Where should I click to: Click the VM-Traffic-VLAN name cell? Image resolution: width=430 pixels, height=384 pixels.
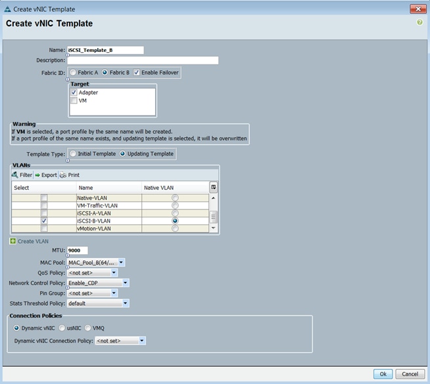(109, 206)
